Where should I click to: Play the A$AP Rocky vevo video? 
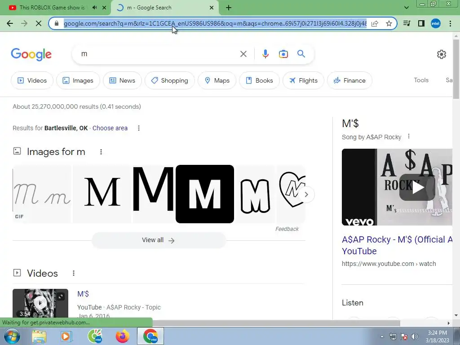coord(417,187)
